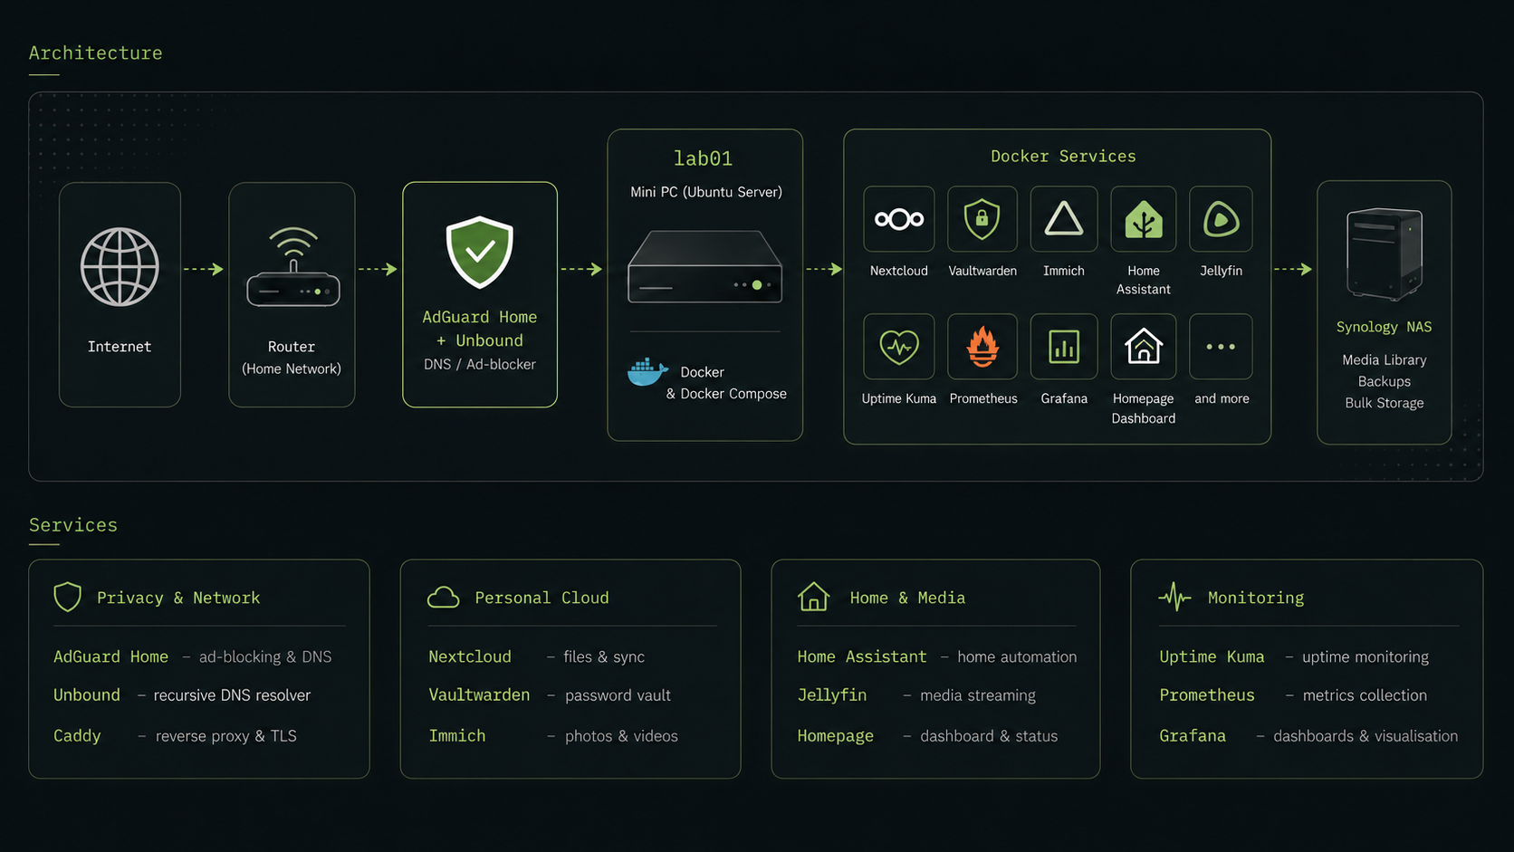Screen dimensions: 1514x852
Task: Click the 'Monitoring' card title
Action: [x=1256, y=598]
